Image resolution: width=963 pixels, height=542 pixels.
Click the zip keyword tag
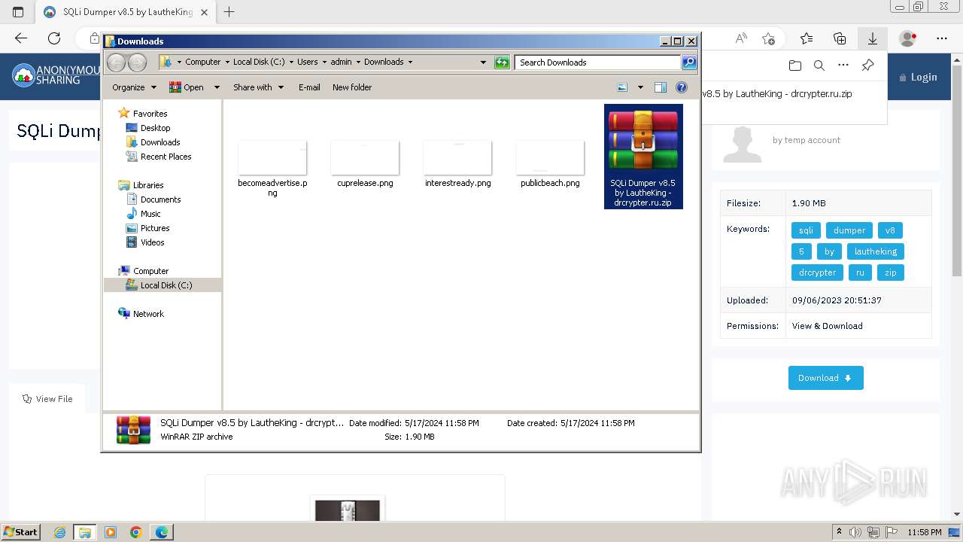tap(891, 273)
